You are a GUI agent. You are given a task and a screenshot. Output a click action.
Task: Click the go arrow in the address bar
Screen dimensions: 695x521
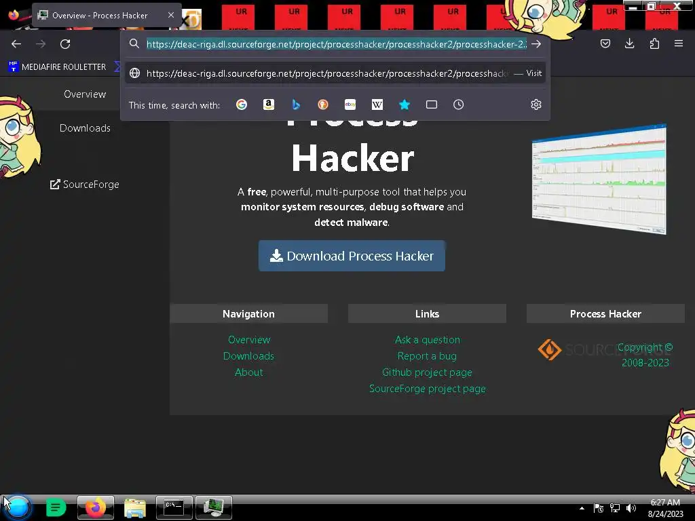536,44
